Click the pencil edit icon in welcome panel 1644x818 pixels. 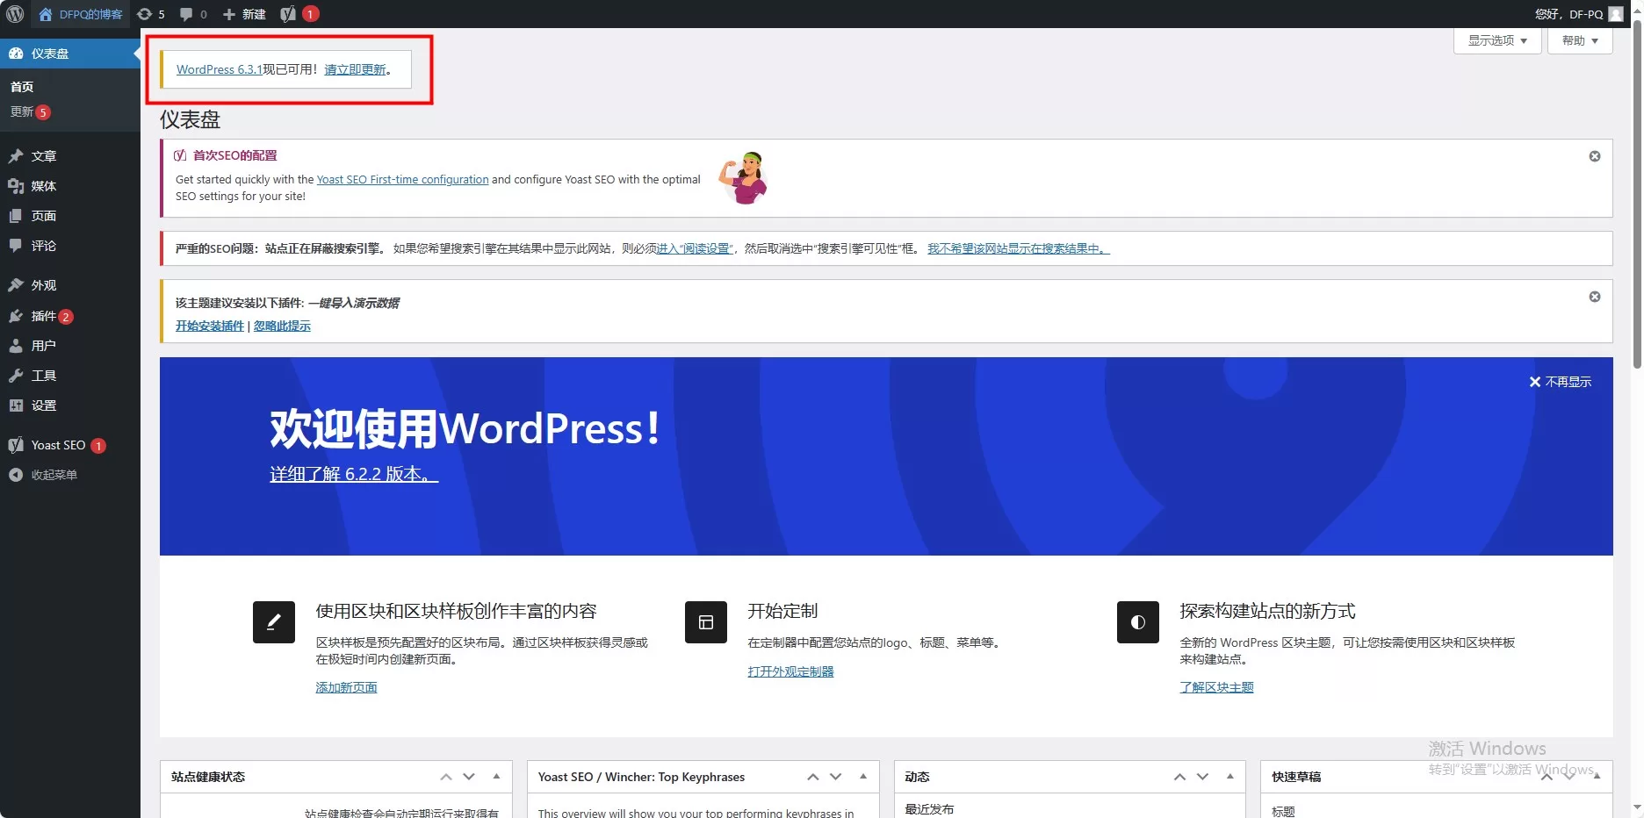(274, 622)
